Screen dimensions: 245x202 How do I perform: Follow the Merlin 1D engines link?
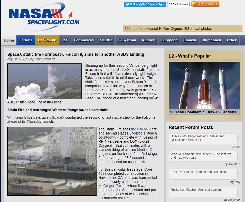[x=125, y=152]
